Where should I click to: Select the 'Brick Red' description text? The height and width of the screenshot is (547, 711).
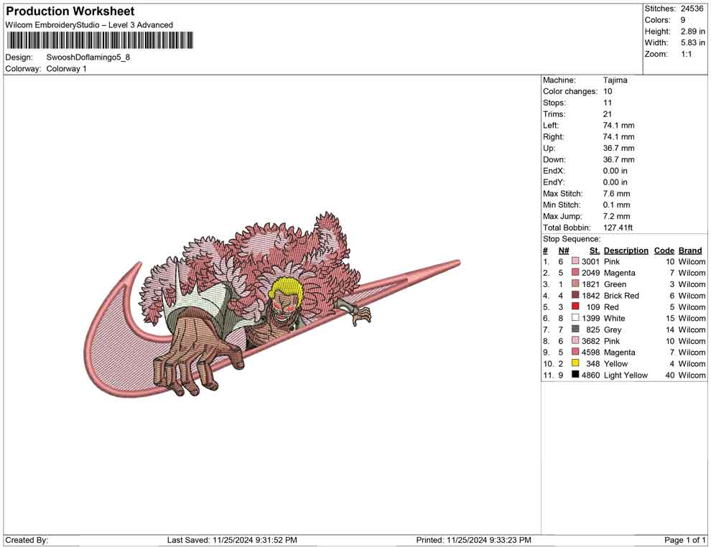[621, 296]
